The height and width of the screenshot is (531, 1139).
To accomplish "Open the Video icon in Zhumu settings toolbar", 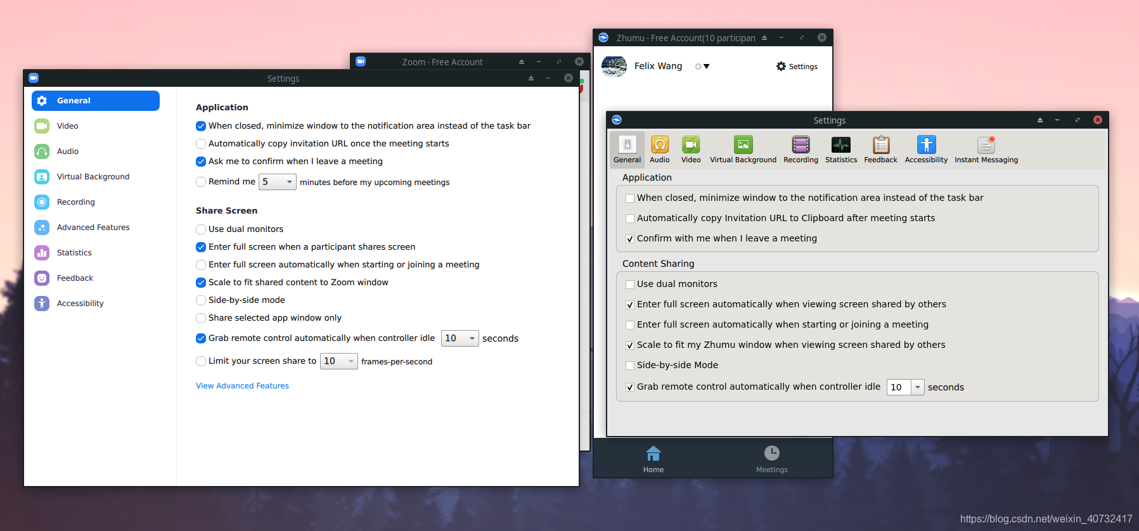I will (x=691, y=144).
